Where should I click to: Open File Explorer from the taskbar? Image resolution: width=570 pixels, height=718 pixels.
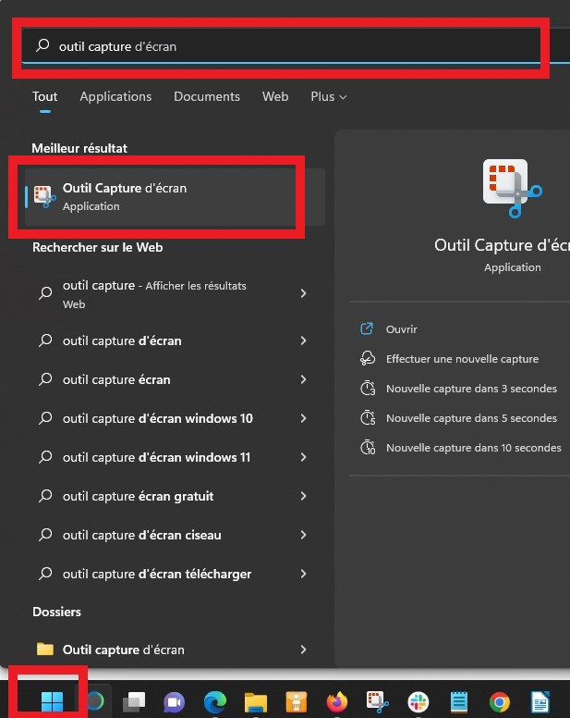click(256, 702)
